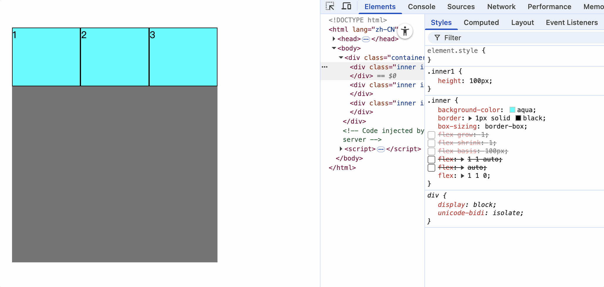Select the DOCTYPE html line
The width and height of the screenshot is (604, 287).
tap(358, 20)
